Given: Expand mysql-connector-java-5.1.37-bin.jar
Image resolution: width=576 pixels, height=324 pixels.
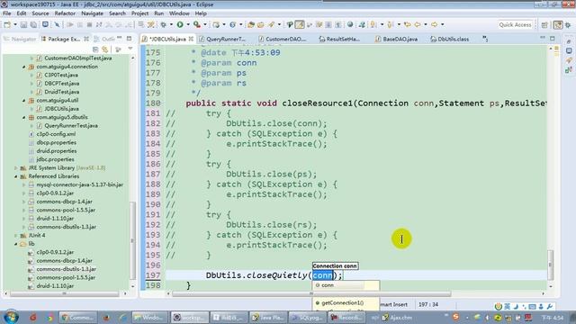Looking at the screenshot, I should (24, 184).
